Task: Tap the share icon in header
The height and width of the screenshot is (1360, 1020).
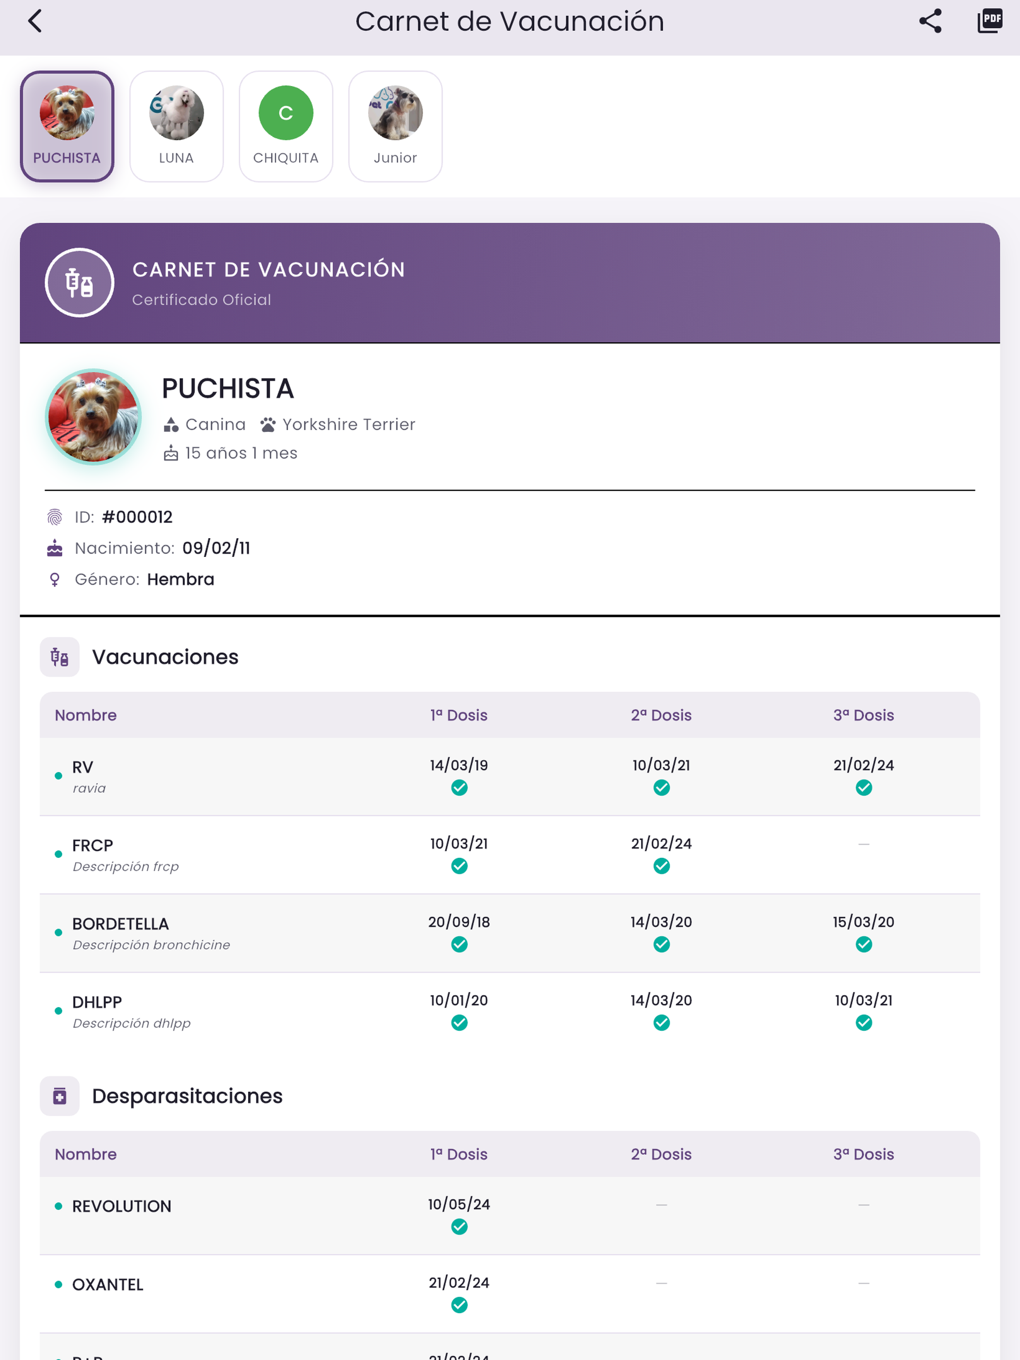Action: click(x=930, y=21)
